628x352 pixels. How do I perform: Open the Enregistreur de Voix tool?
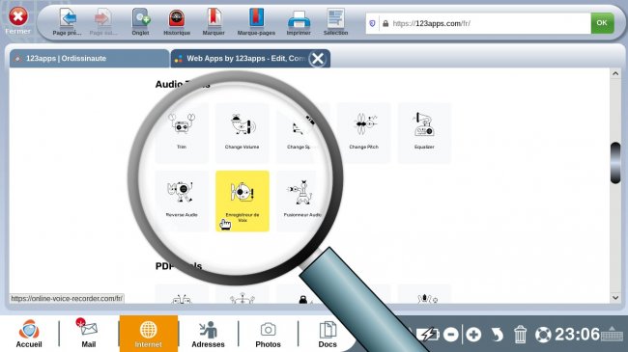click(243, 201)
